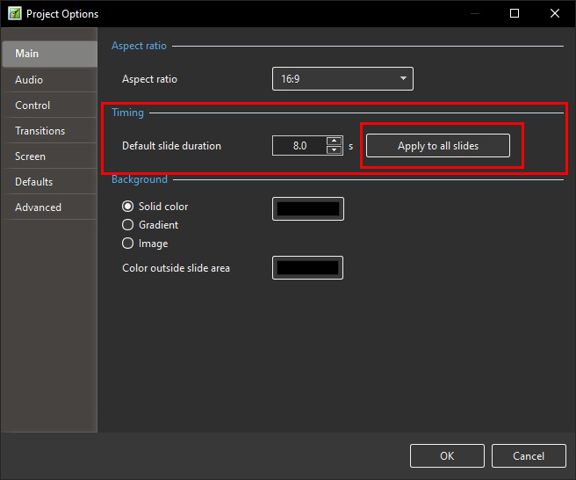The width and height of the screenshot is (576, 480).
Task: Go to the Transitions tab
Action: pos(40,131)
